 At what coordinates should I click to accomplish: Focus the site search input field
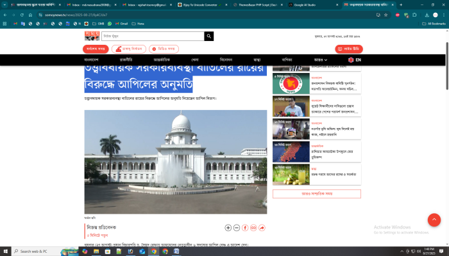pos(153,36)
